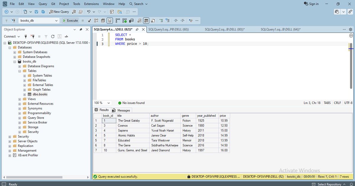Click the split editor icon above scrollbar

[x=351, y=35]
